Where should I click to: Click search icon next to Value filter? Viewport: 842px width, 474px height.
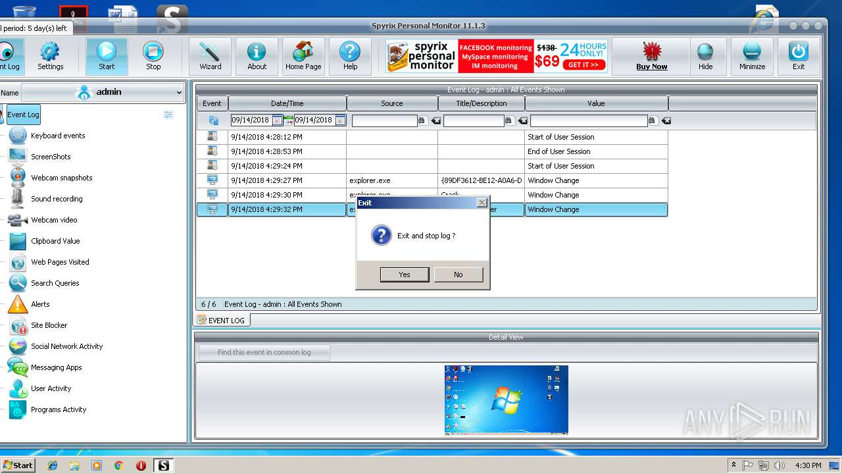(x=653, y=120)
